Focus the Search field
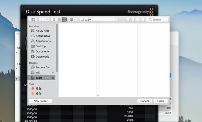The image size is (202, 122). [x=157, y=20]
